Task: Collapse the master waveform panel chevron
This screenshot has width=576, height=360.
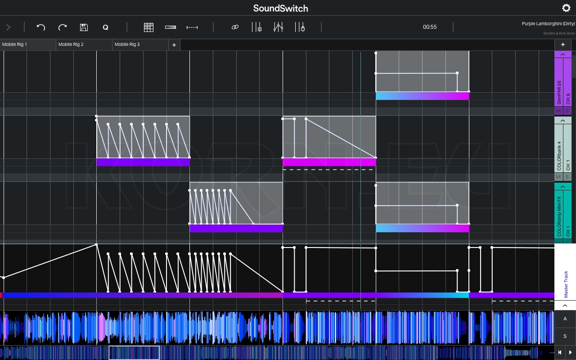Action: pos(565,305)
